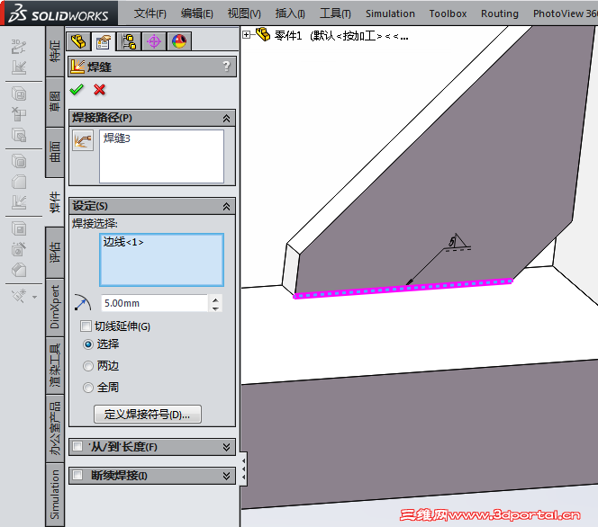This screenshot has width=598, height=527.
Task: Expand the '从/到'长度(F) section chevron
Action: coord(227,447)
